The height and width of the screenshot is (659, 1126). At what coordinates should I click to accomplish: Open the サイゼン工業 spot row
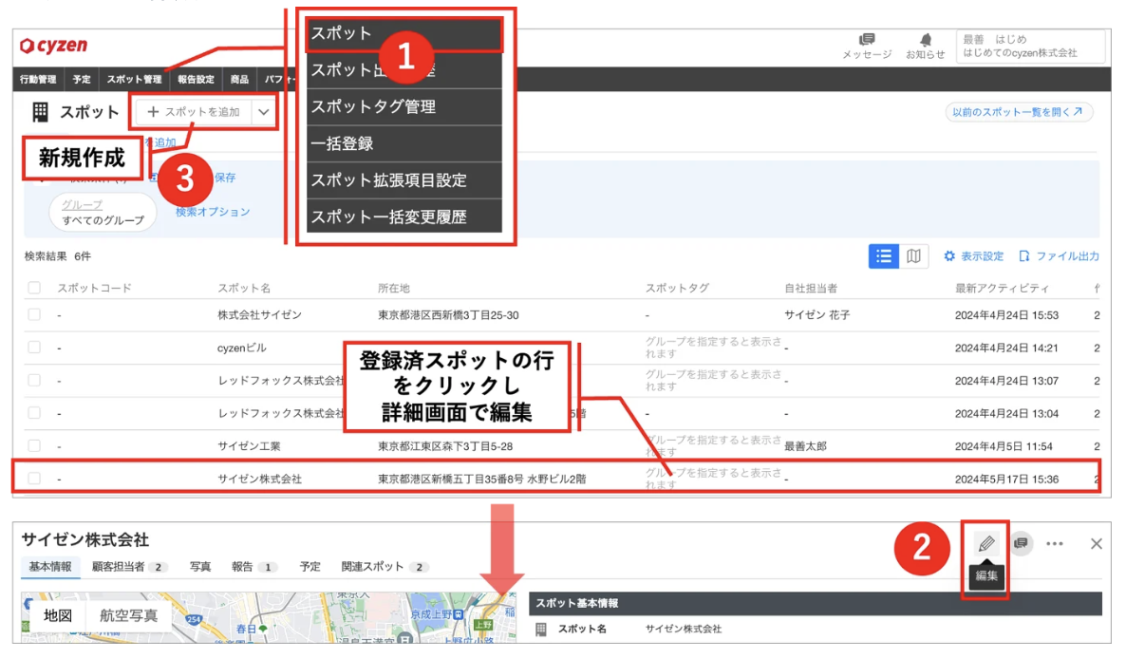(x=561, y=445)
